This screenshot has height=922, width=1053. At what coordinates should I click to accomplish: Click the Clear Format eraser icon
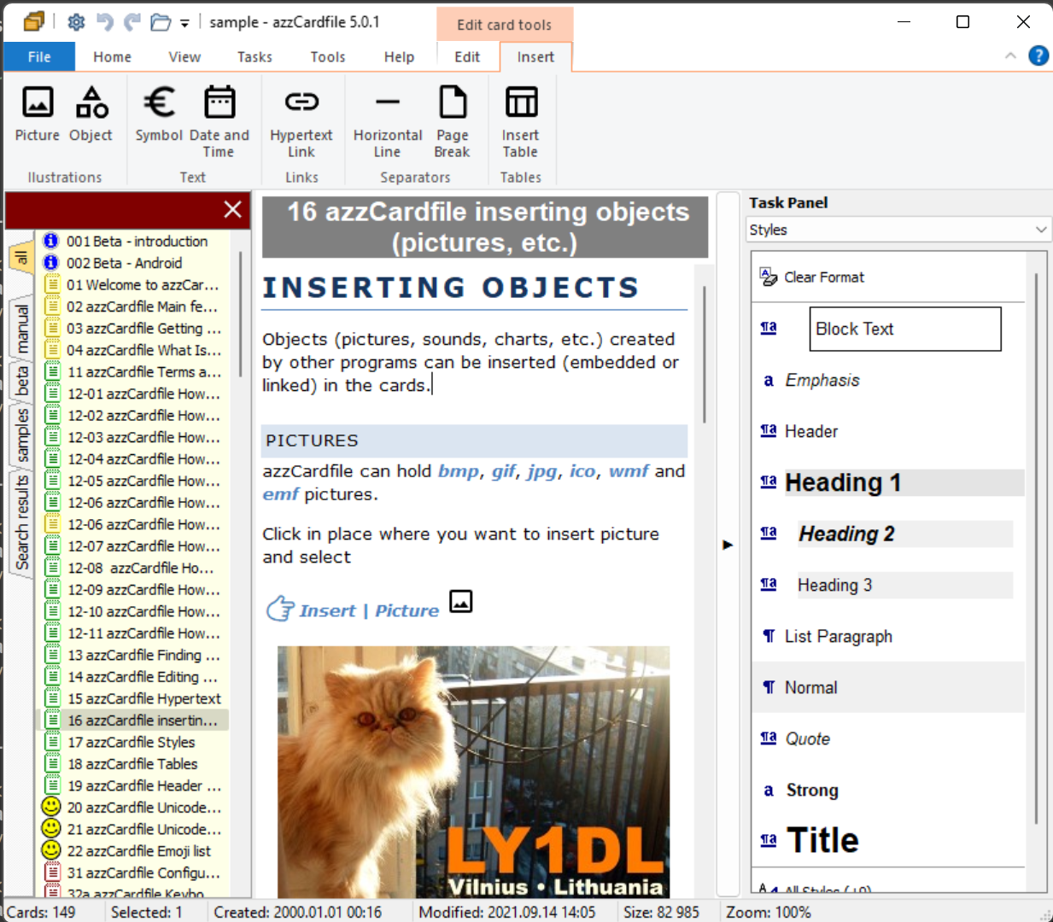click(x=769, y=277)
